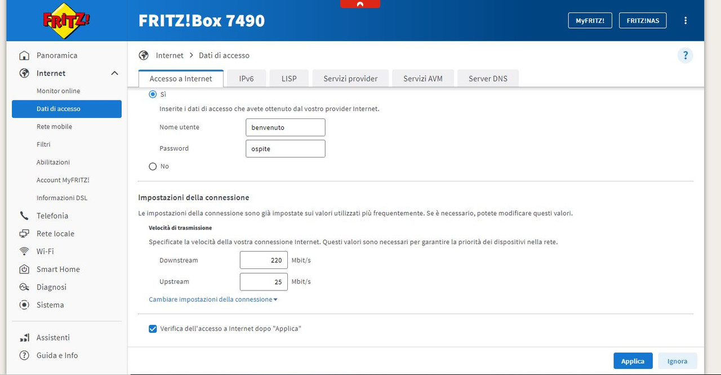
Task: Click the Upstream speed field
Action: [x=264, y=281]
